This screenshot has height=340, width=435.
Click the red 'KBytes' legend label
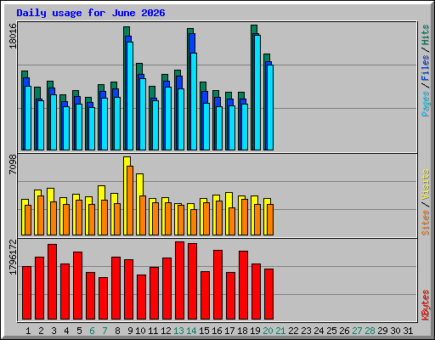tap(426, 305)
